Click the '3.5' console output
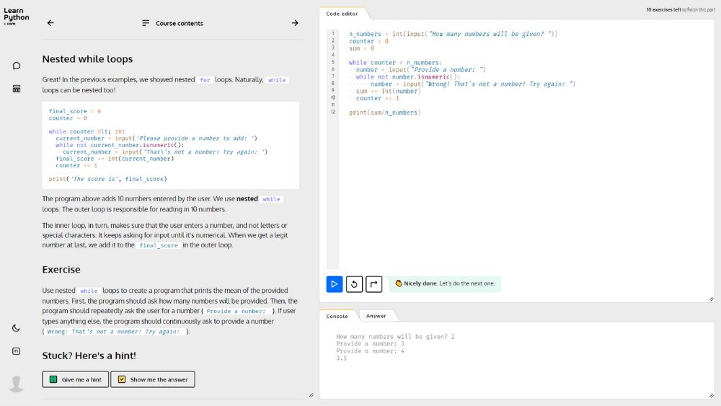The width and height of the screenshot is (721, 406). pyautogui.click(x=341, y=358)
